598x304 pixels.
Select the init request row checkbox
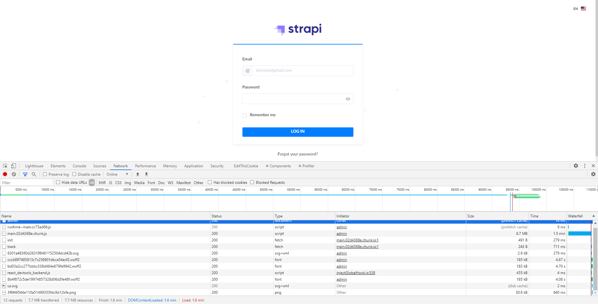click(x=4, y=240)
